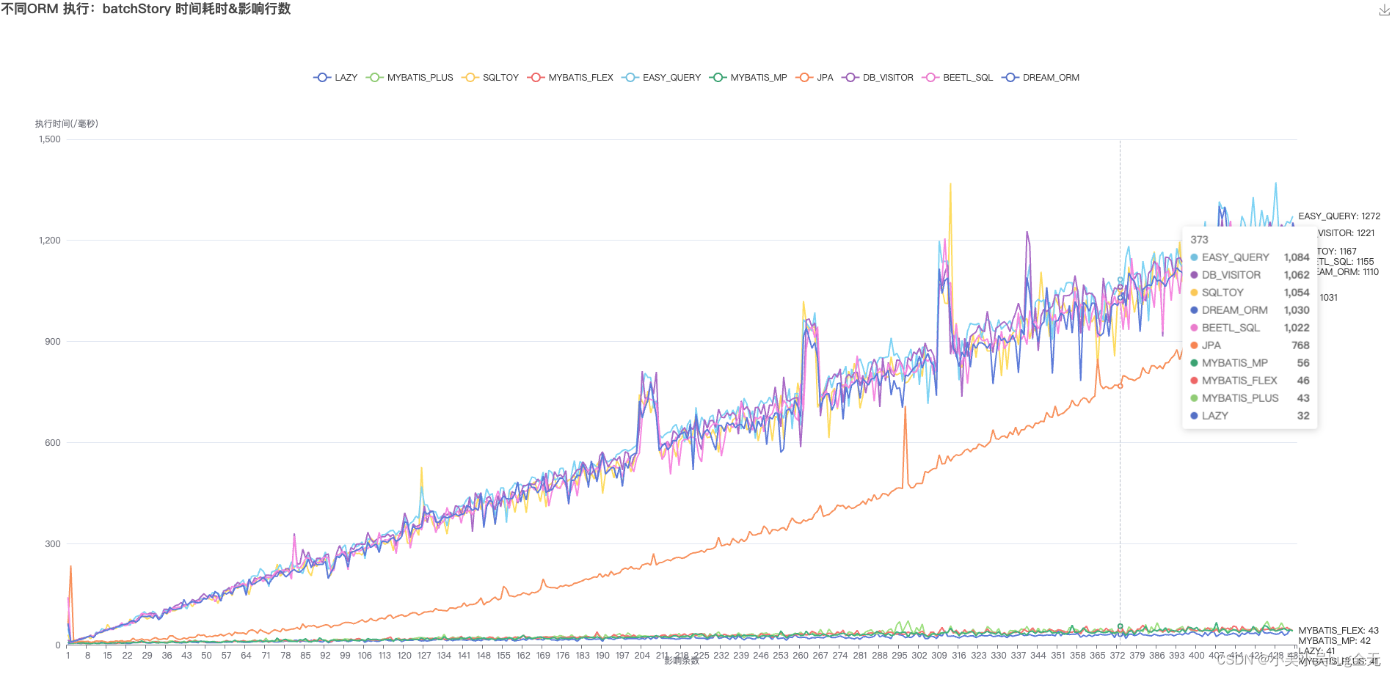
Task: Click the y-axis label 900
Action: point(53,342)
